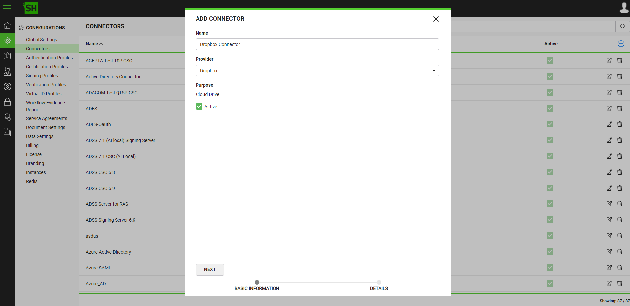Open the hamburger main menu

7,8
